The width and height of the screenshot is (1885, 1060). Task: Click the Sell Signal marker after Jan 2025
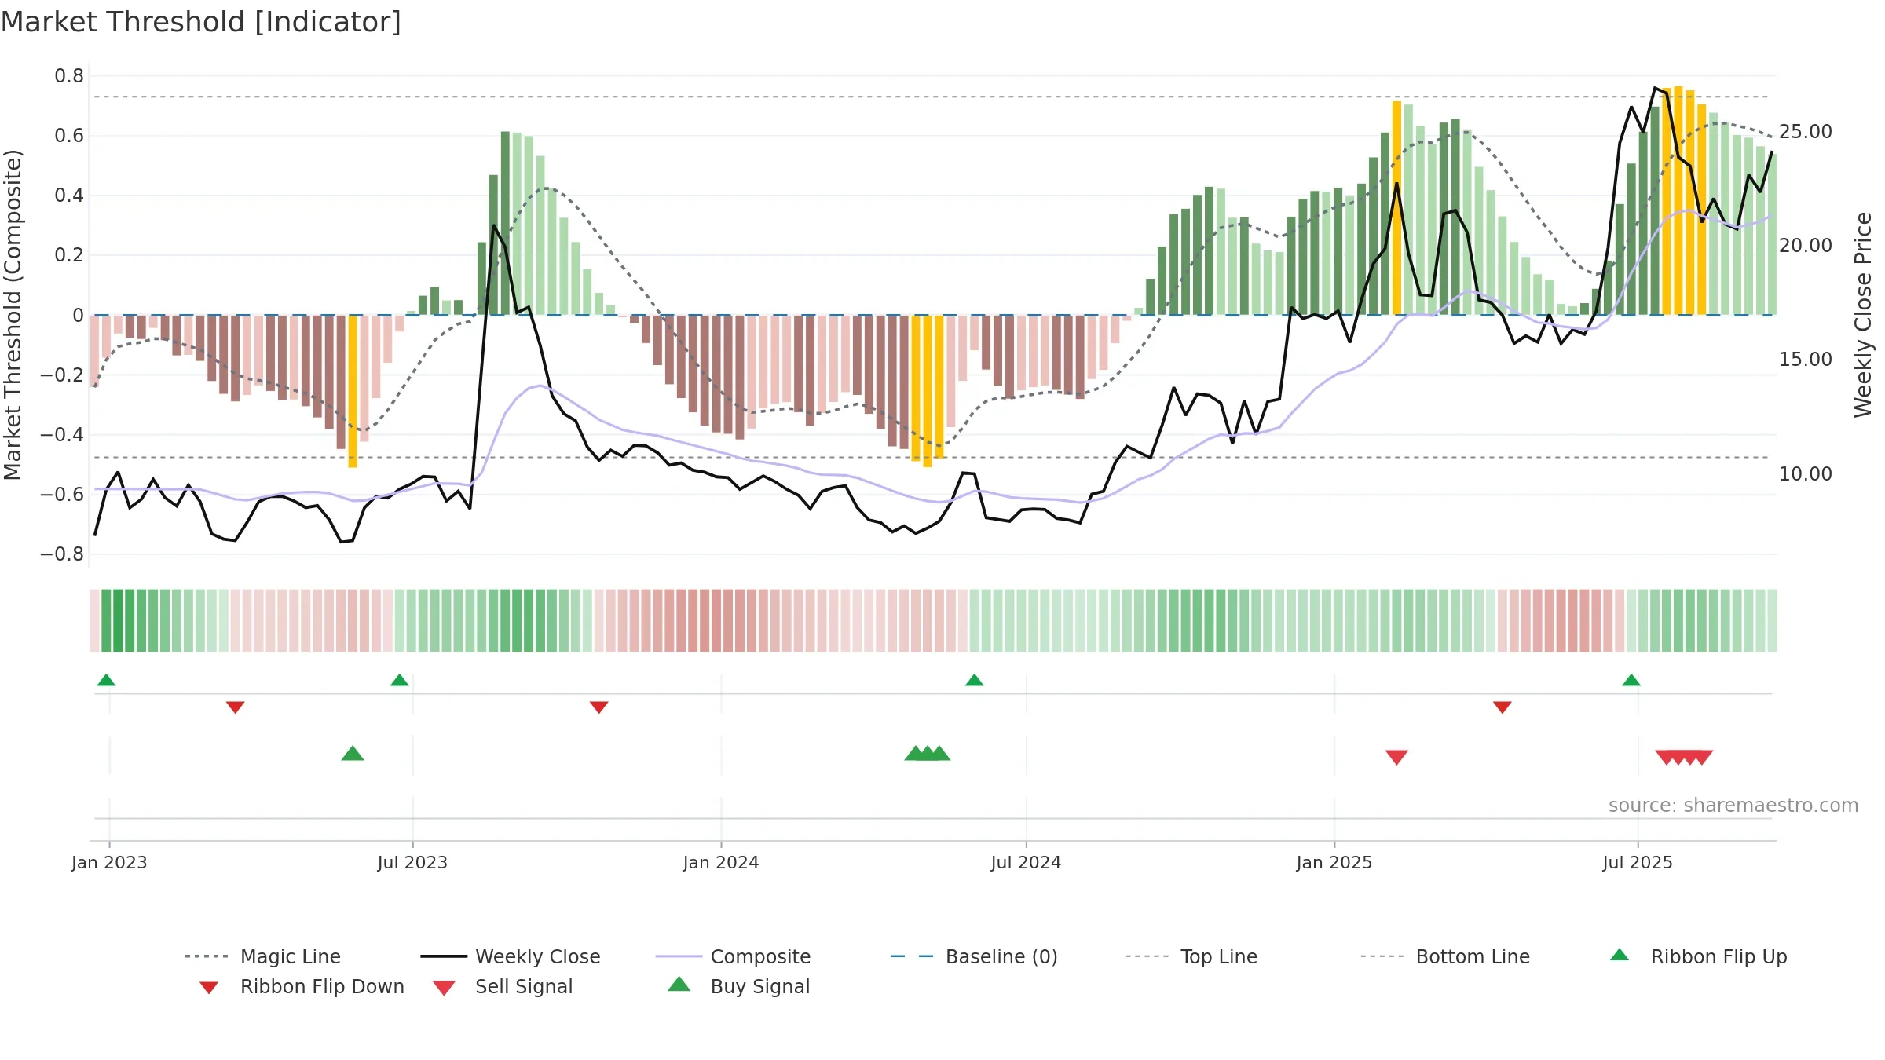(x=1396, y=758)
